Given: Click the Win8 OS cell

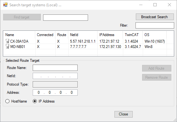Looking at the screenshot, I should pos(149,47).
